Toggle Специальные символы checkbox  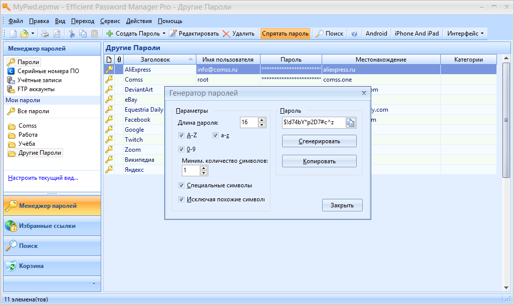point(181,185)
